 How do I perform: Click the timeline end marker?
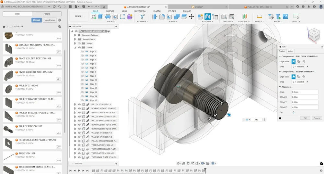coord(205,170)
